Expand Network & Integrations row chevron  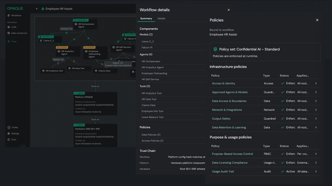(x=316, y=110)
